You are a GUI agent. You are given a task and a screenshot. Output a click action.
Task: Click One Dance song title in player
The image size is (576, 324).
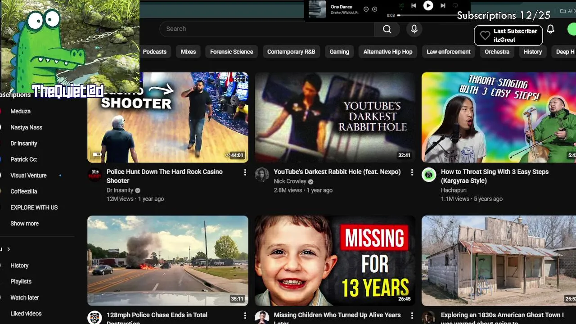(x=341, y=7)
